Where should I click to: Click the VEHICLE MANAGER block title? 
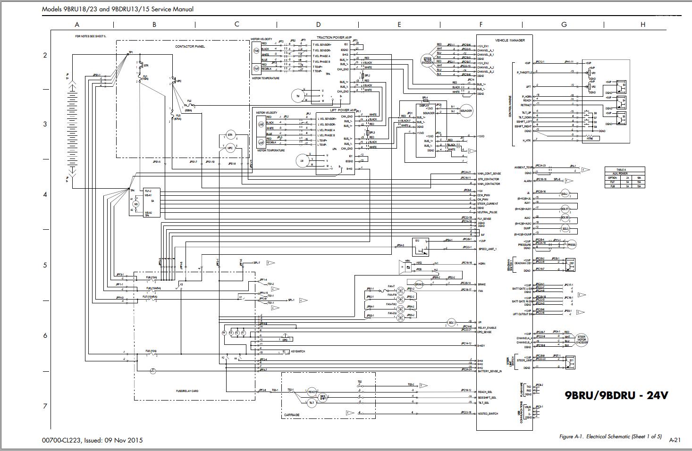510,40
